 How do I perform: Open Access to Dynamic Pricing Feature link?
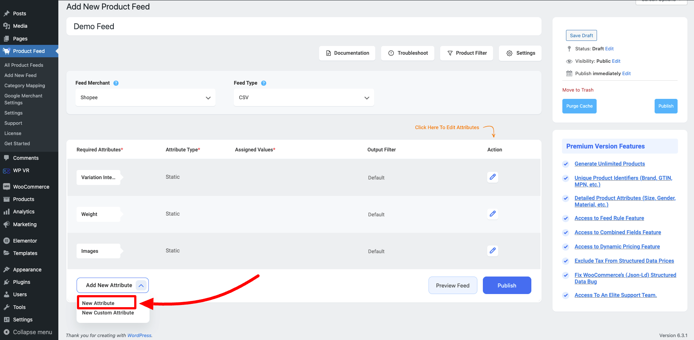617,247
